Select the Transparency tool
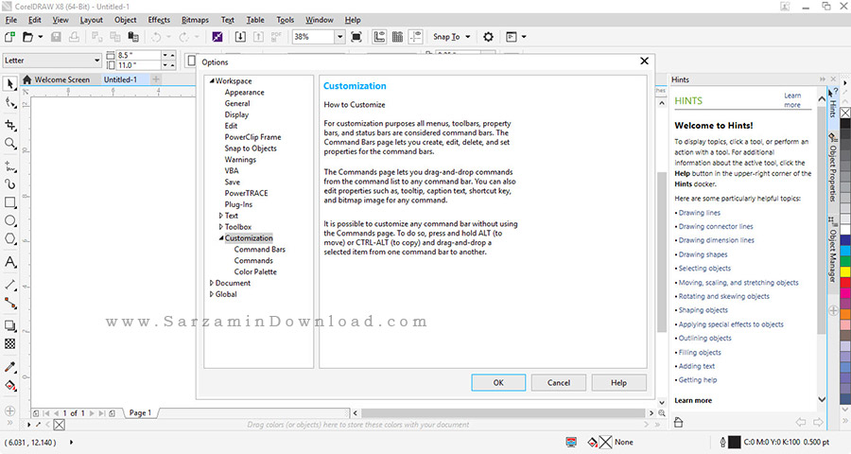The image size is (851, 454). (x=9, y=343)
